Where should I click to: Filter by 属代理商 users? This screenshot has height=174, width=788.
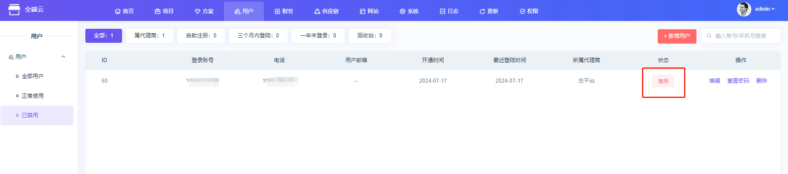coord(149,36)
